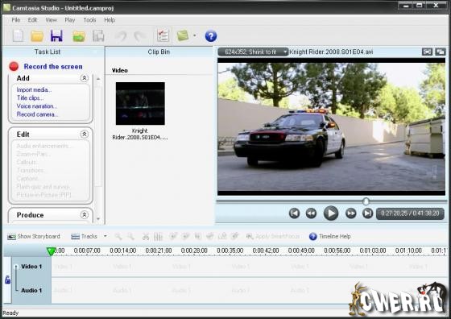
Task: Collapse the Edit section with its chevron
Action: (85, 134)
